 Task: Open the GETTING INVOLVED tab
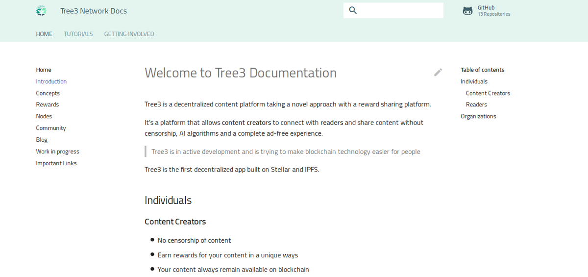(x=129, y=34)
